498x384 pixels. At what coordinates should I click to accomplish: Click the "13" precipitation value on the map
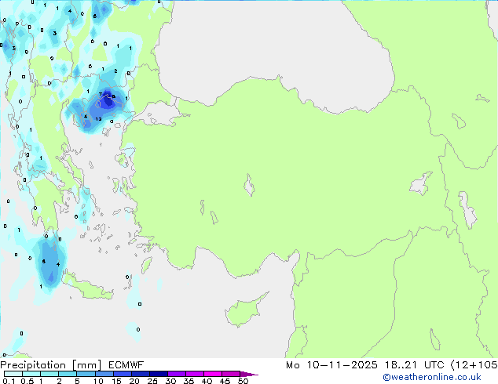pyautogui.click(x=98, y=119)
